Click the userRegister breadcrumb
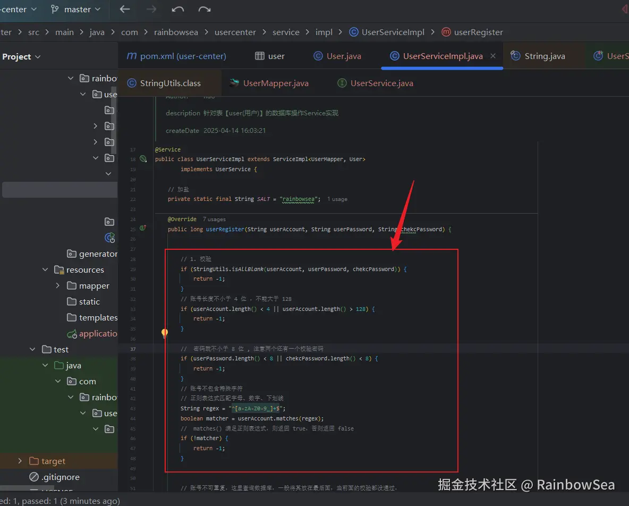Viewport: 629px width, 506px height. coord(478,32)
